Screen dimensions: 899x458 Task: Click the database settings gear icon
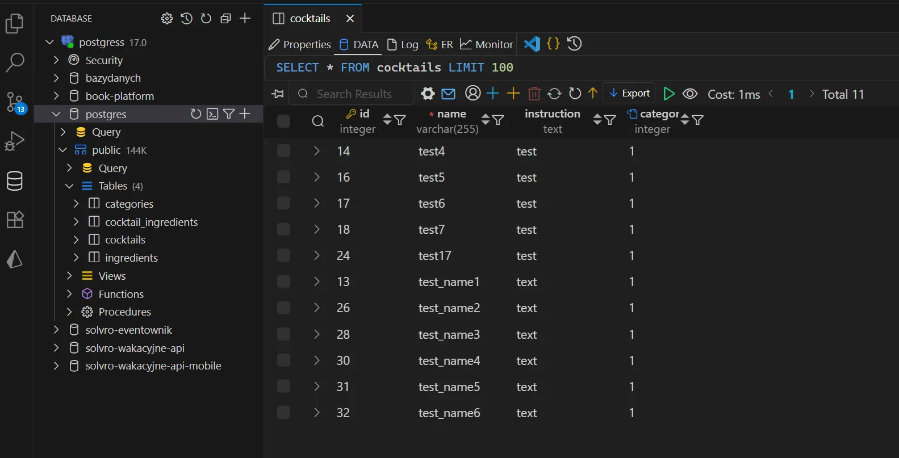pyautogui.click(x=166, y=19)
